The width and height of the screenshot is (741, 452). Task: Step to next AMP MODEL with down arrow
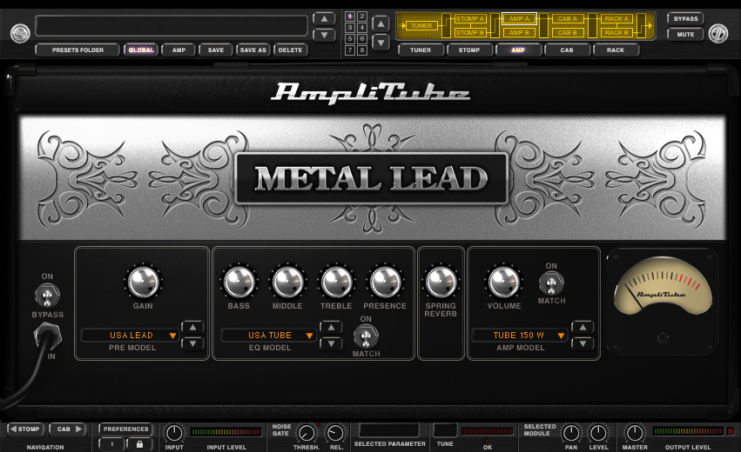tap(583, 343)
